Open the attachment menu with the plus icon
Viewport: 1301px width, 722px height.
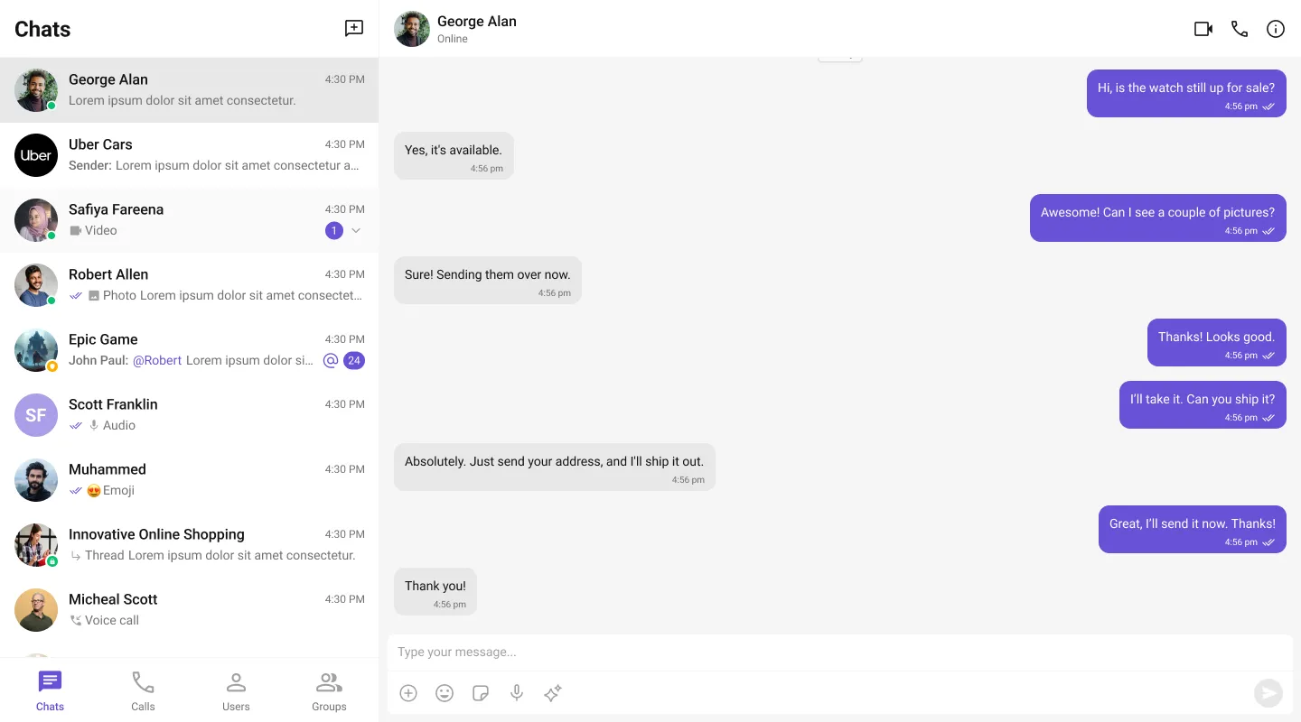coord(408,693)
